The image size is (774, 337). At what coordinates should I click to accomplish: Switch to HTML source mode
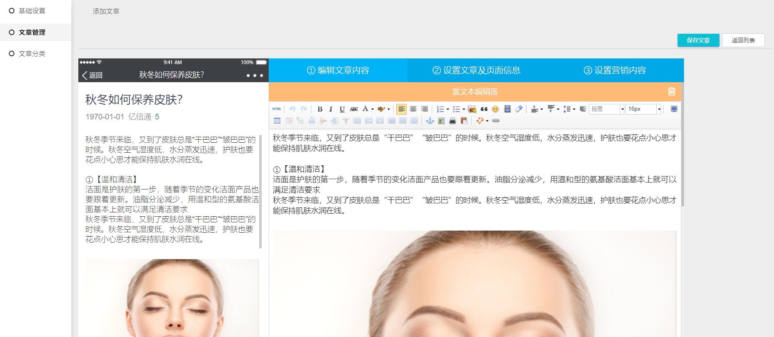pyautogui.click(x=277, y=109)
